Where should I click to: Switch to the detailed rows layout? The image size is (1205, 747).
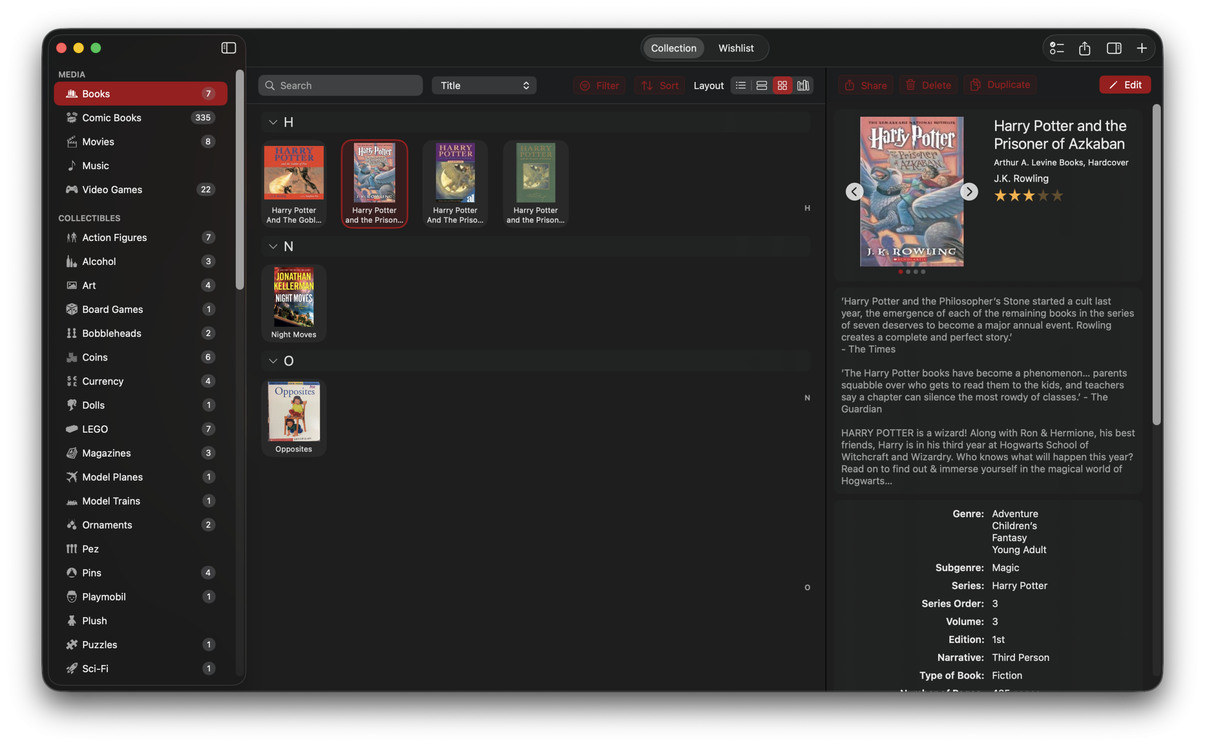point(761,85)
